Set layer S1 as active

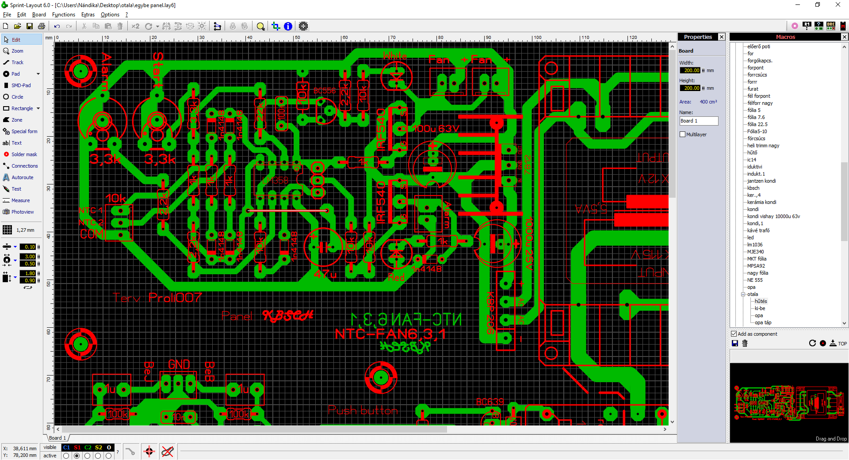pyautogui.click(x=77, y=456)
